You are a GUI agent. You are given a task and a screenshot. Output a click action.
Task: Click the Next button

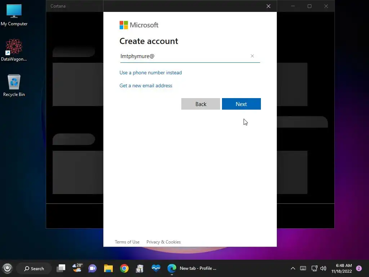241,104
